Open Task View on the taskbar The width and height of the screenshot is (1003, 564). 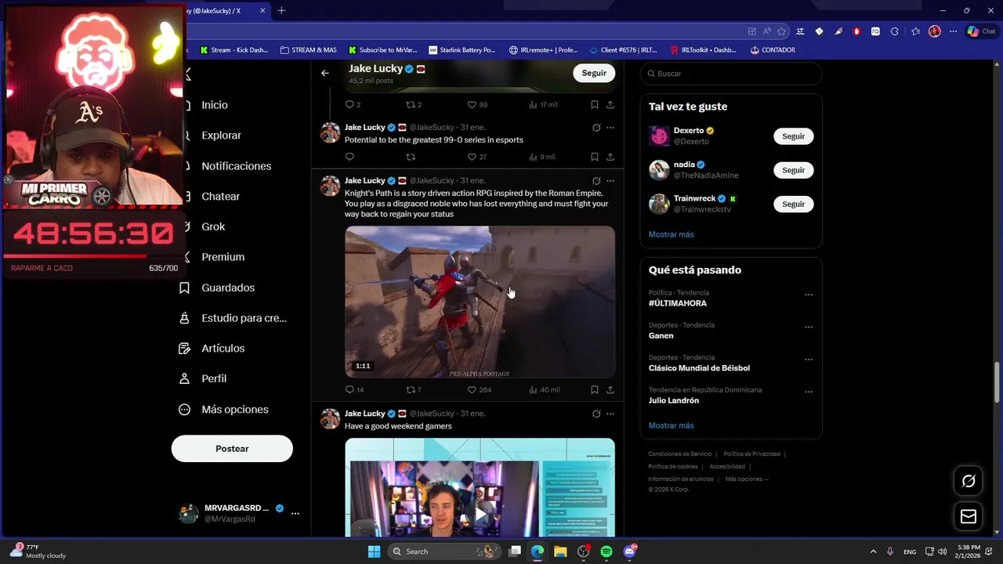[x=515, y=551]
